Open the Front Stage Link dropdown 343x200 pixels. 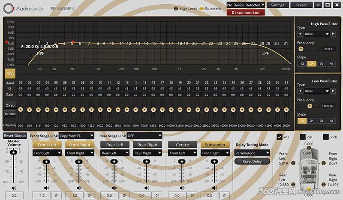(x=76, y=136)
